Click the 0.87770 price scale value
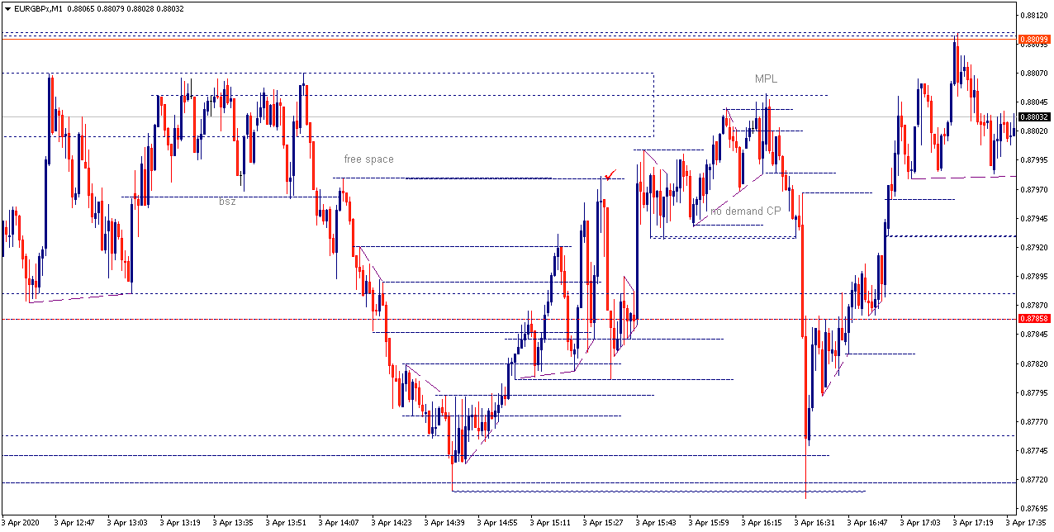1054x532 pixels. pos(1035,422)
